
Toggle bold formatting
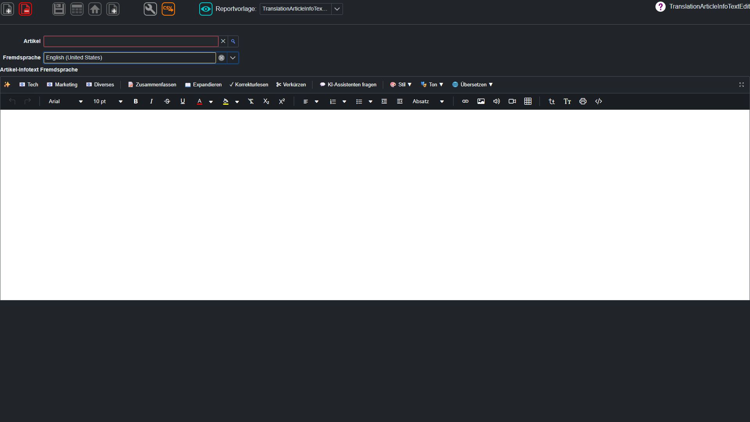[x=136, y=102]
